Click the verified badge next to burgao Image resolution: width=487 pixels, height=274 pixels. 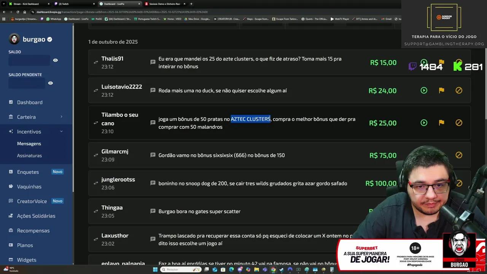[50, 39]
